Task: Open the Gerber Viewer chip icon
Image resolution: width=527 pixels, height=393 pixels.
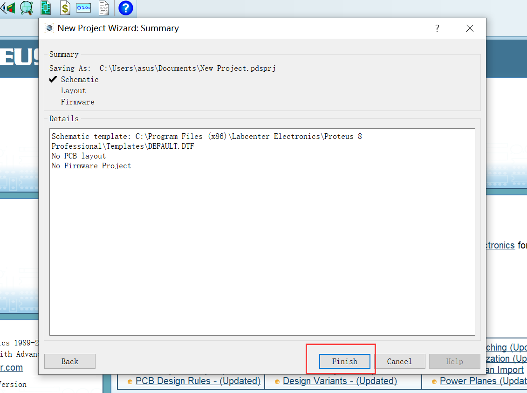Action: click(x=46, y=8)
